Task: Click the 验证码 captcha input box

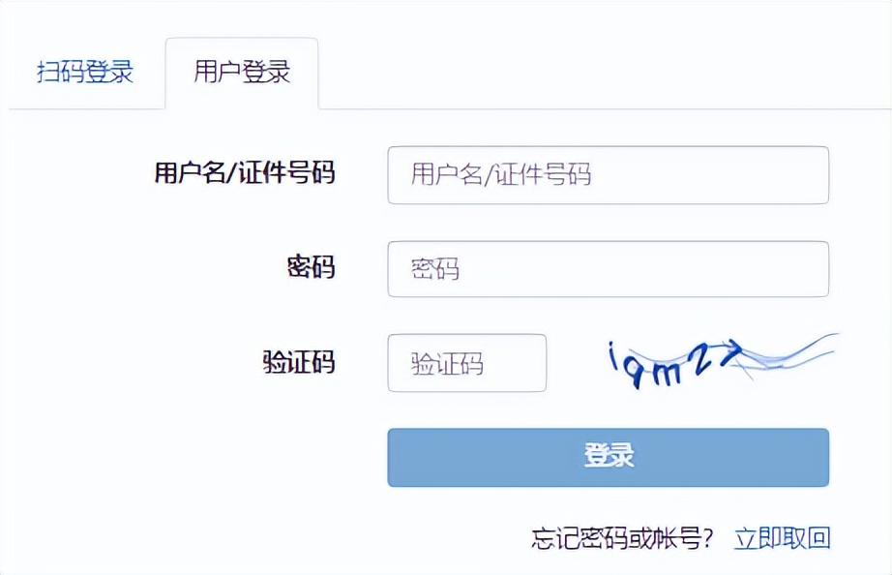Action: tap(466, 363)
